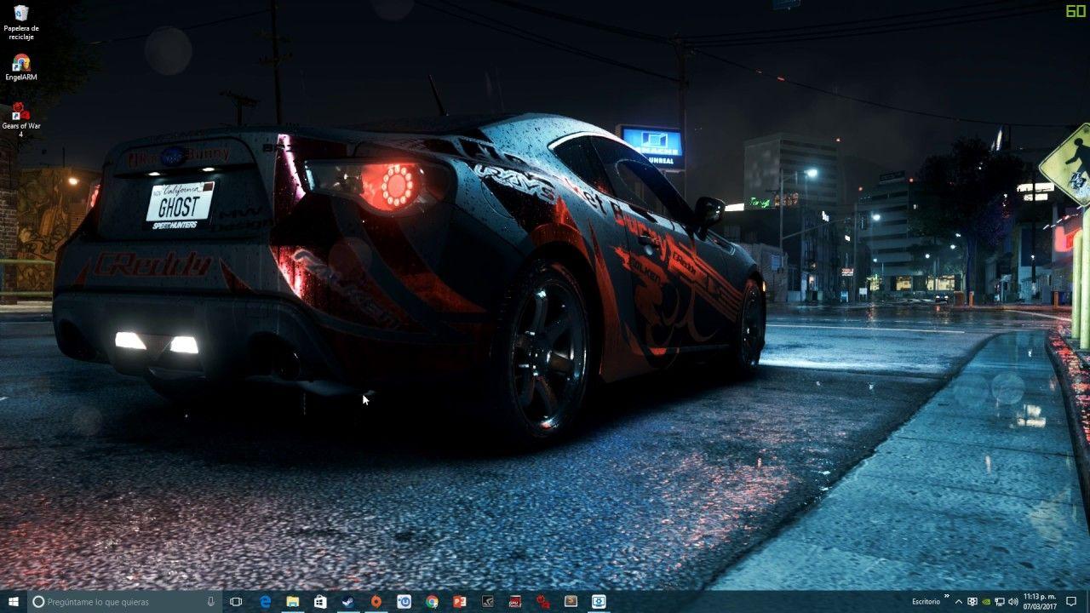The image size is (1090, 613).
Task: Open the network status tray icon
Action: pos(1000,602)
